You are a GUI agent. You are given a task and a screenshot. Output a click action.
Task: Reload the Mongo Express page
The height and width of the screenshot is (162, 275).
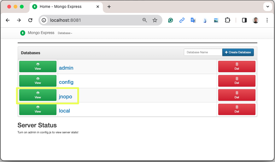click(x=30, y=20)
